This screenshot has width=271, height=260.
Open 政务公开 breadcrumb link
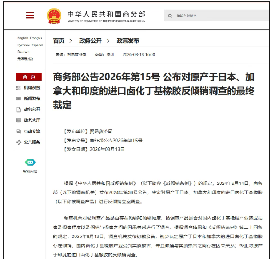(91, 41)
